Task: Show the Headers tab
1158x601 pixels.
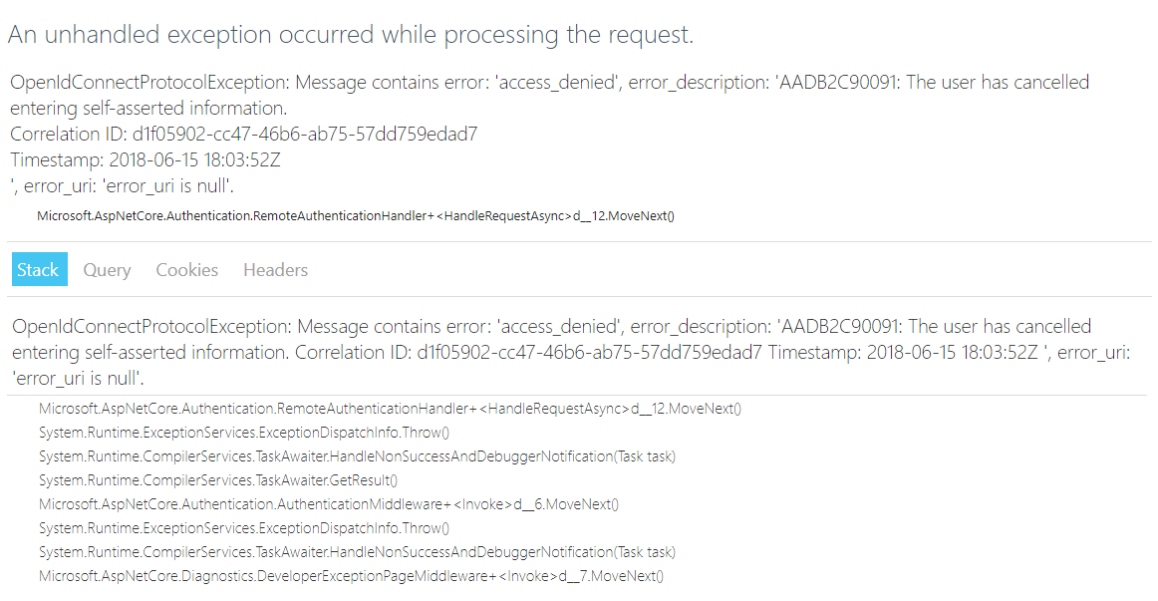Action: click(x=275, y=269)
